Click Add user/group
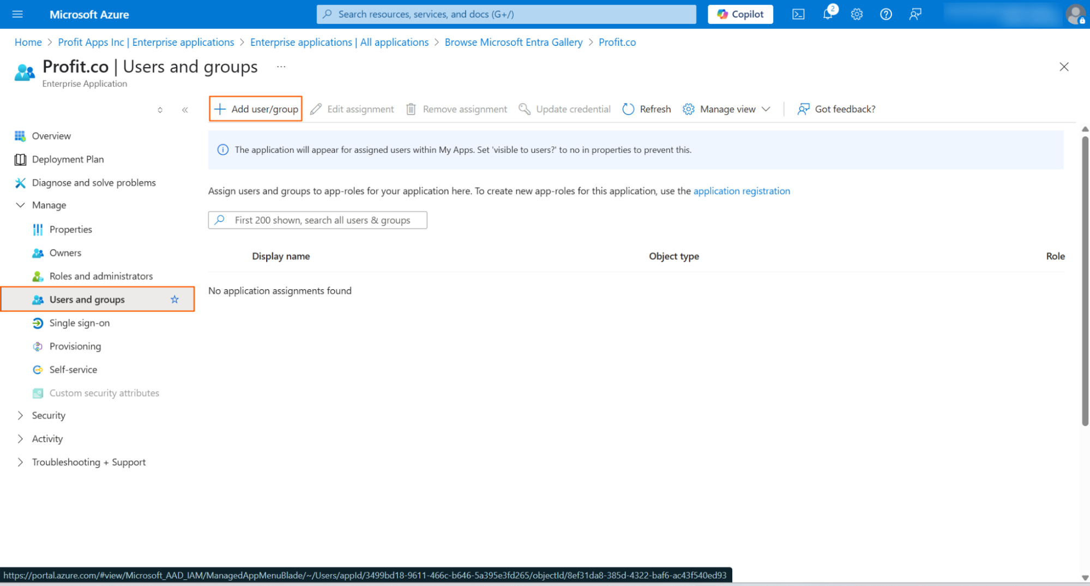This screenshot has width=1090, height=586. click(256, 109)
